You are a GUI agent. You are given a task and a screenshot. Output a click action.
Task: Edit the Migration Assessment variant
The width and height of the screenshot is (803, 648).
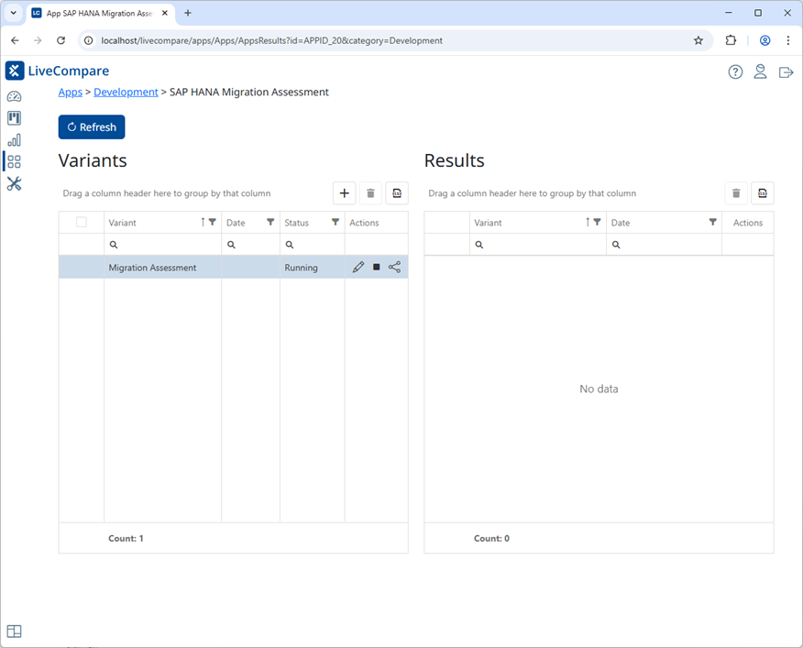[358, 267]
